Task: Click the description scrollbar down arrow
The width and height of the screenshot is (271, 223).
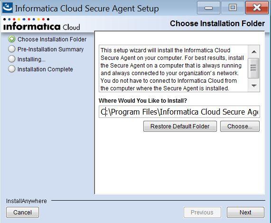Action: pyautogui.click(x=254, y=86)
